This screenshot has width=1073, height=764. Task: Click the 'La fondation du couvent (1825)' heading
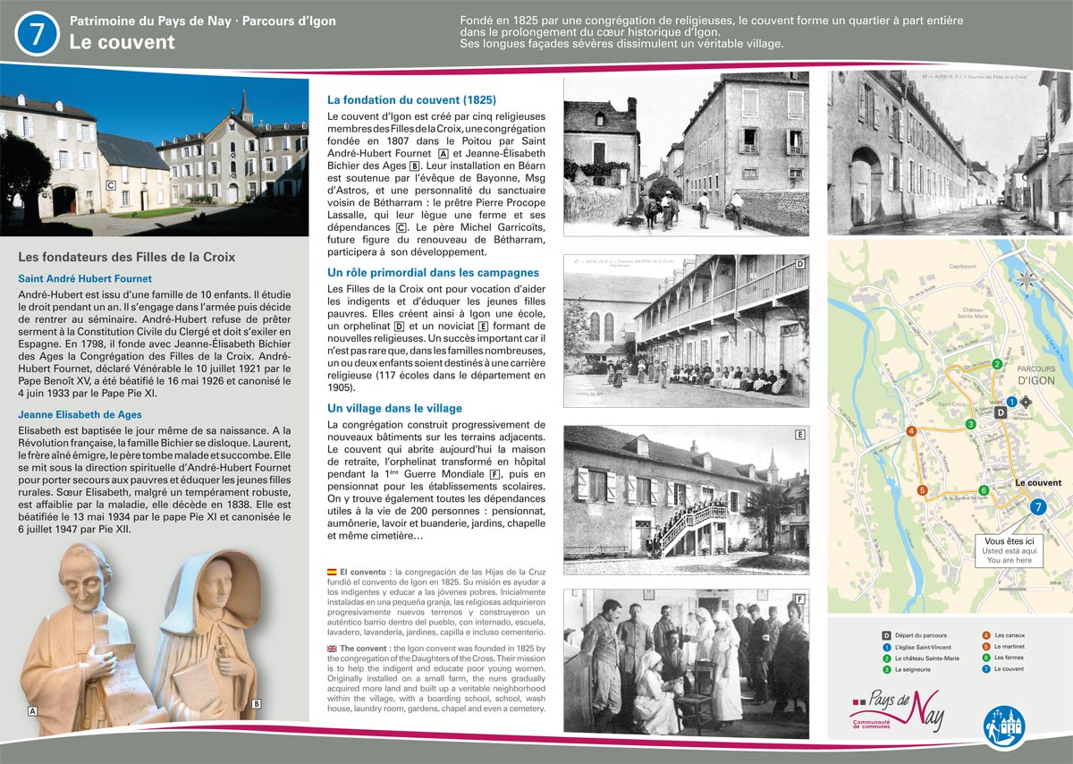(411, 100)
